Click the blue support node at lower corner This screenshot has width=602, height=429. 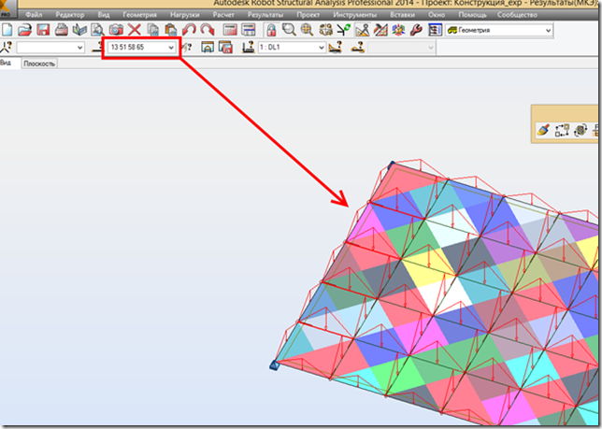(x=274, y=365)
